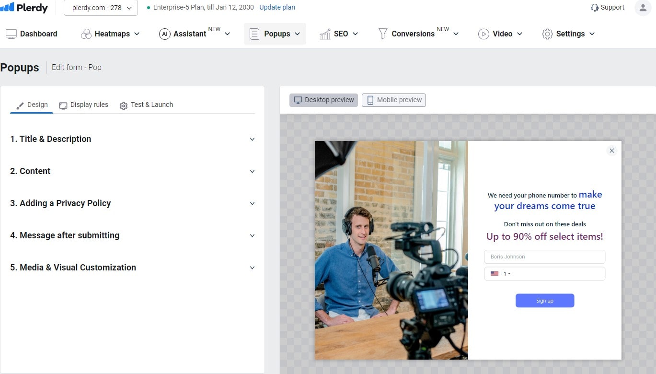
Task: Open the Dashboard section
Action: coord(31,34)
